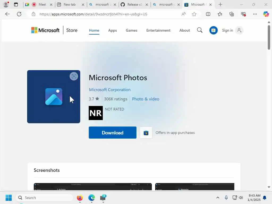Click the blue Store app circle icon
This screenshot has width=272, height=204.
pos(213,30)
